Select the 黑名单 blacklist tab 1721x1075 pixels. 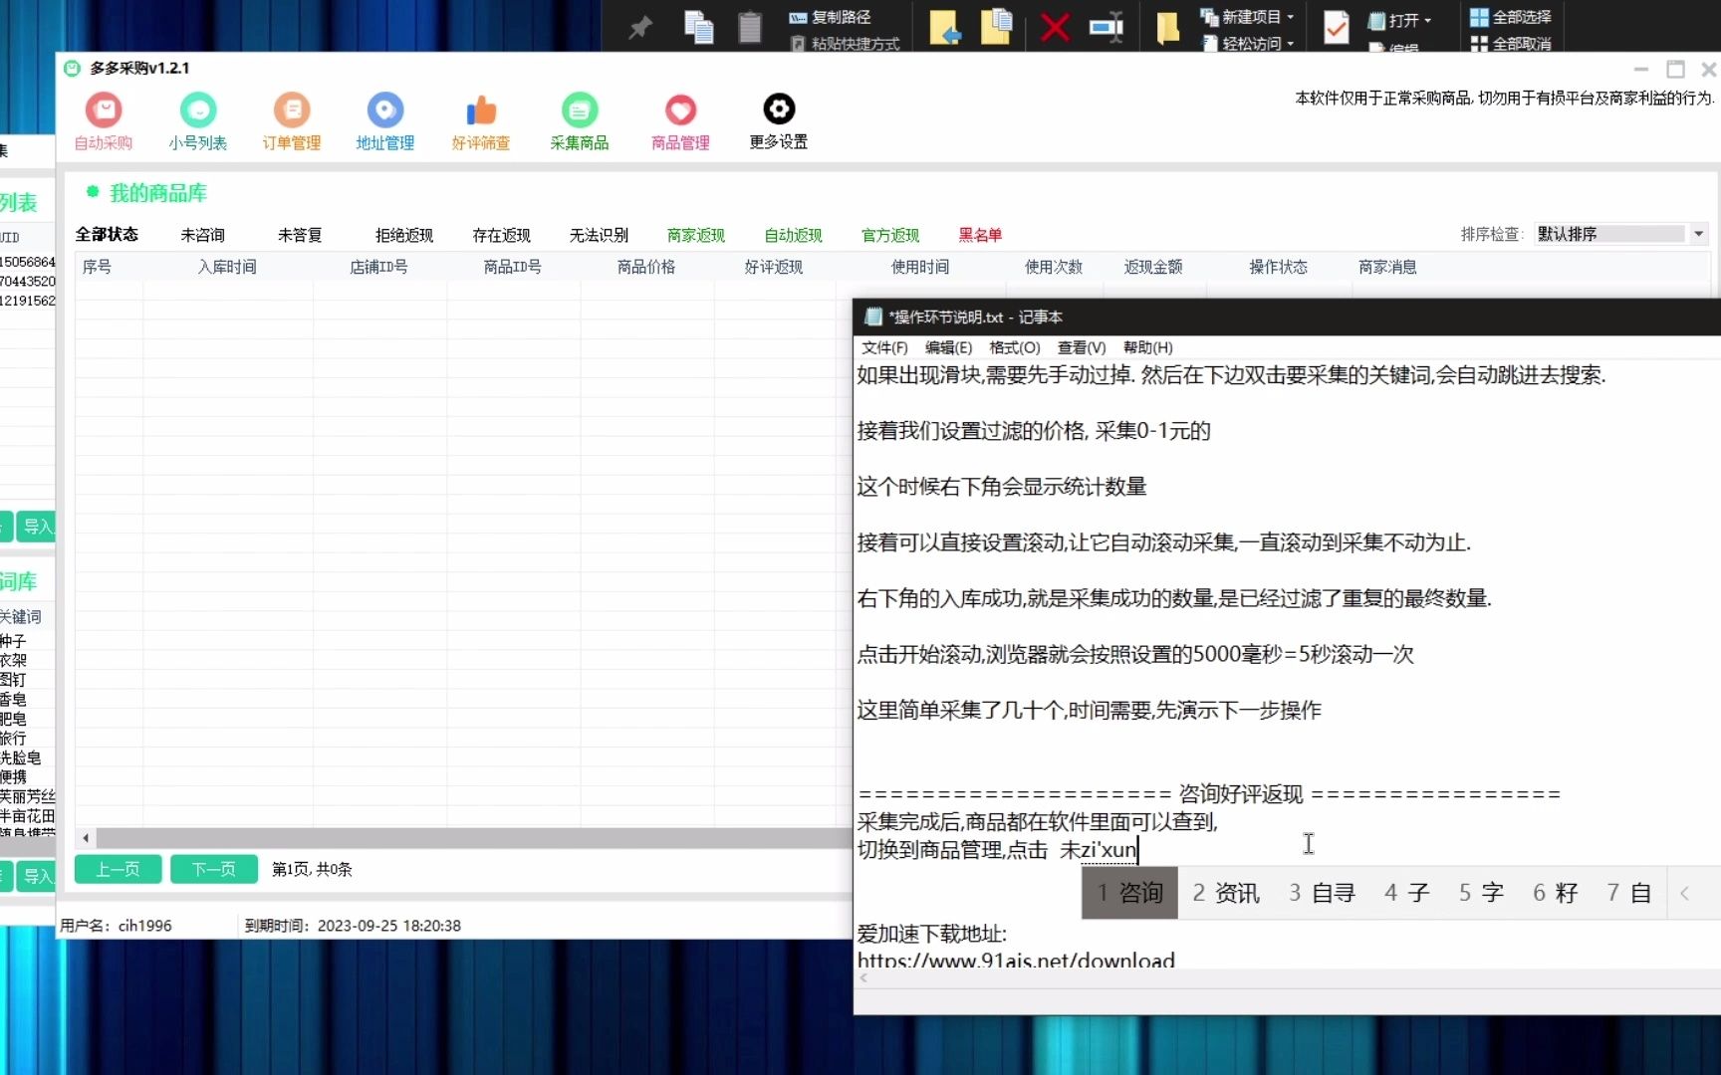tap(980, 235)
